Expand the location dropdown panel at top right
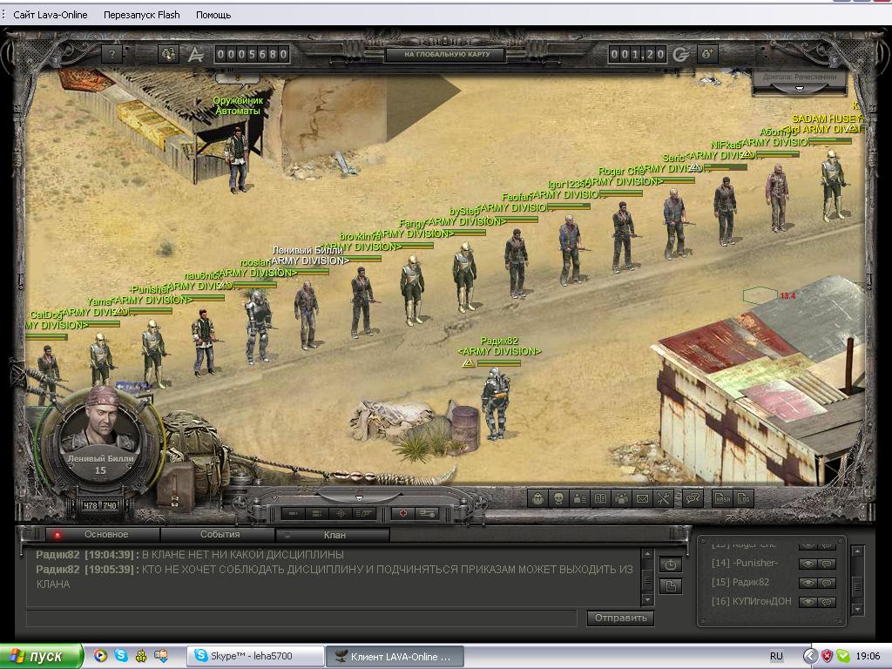This screenshot has width=892, height=669. point(800,88)
